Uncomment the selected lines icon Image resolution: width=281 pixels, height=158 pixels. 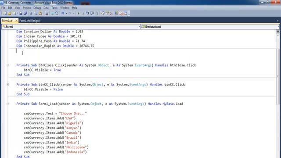(57, 14)
